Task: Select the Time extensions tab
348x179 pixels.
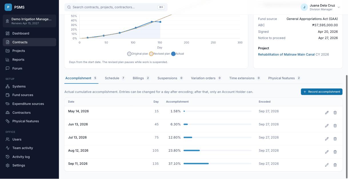Action: click(x=245, y=78)
